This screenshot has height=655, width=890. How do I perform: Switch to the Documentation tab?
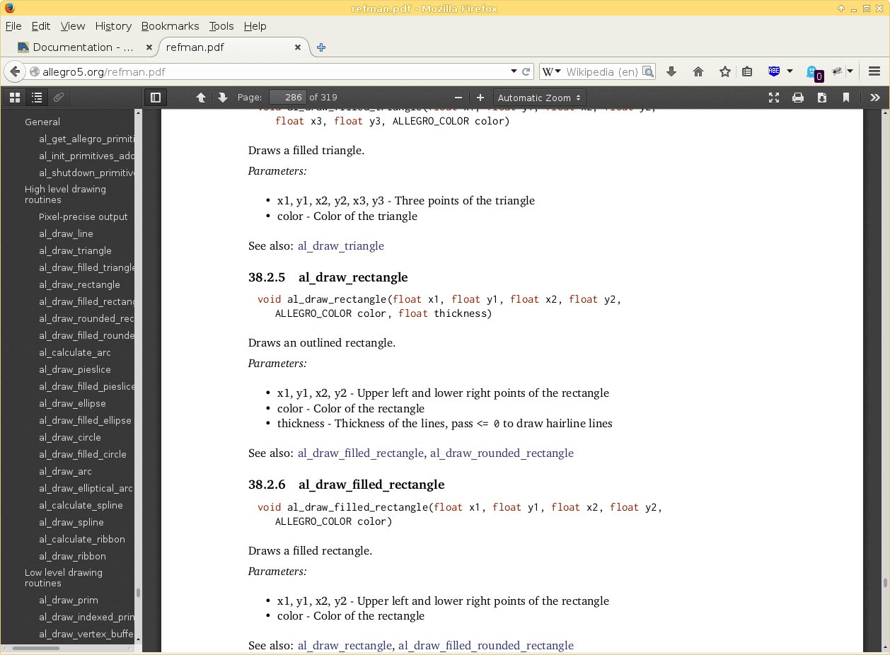(x=83, y=47)
